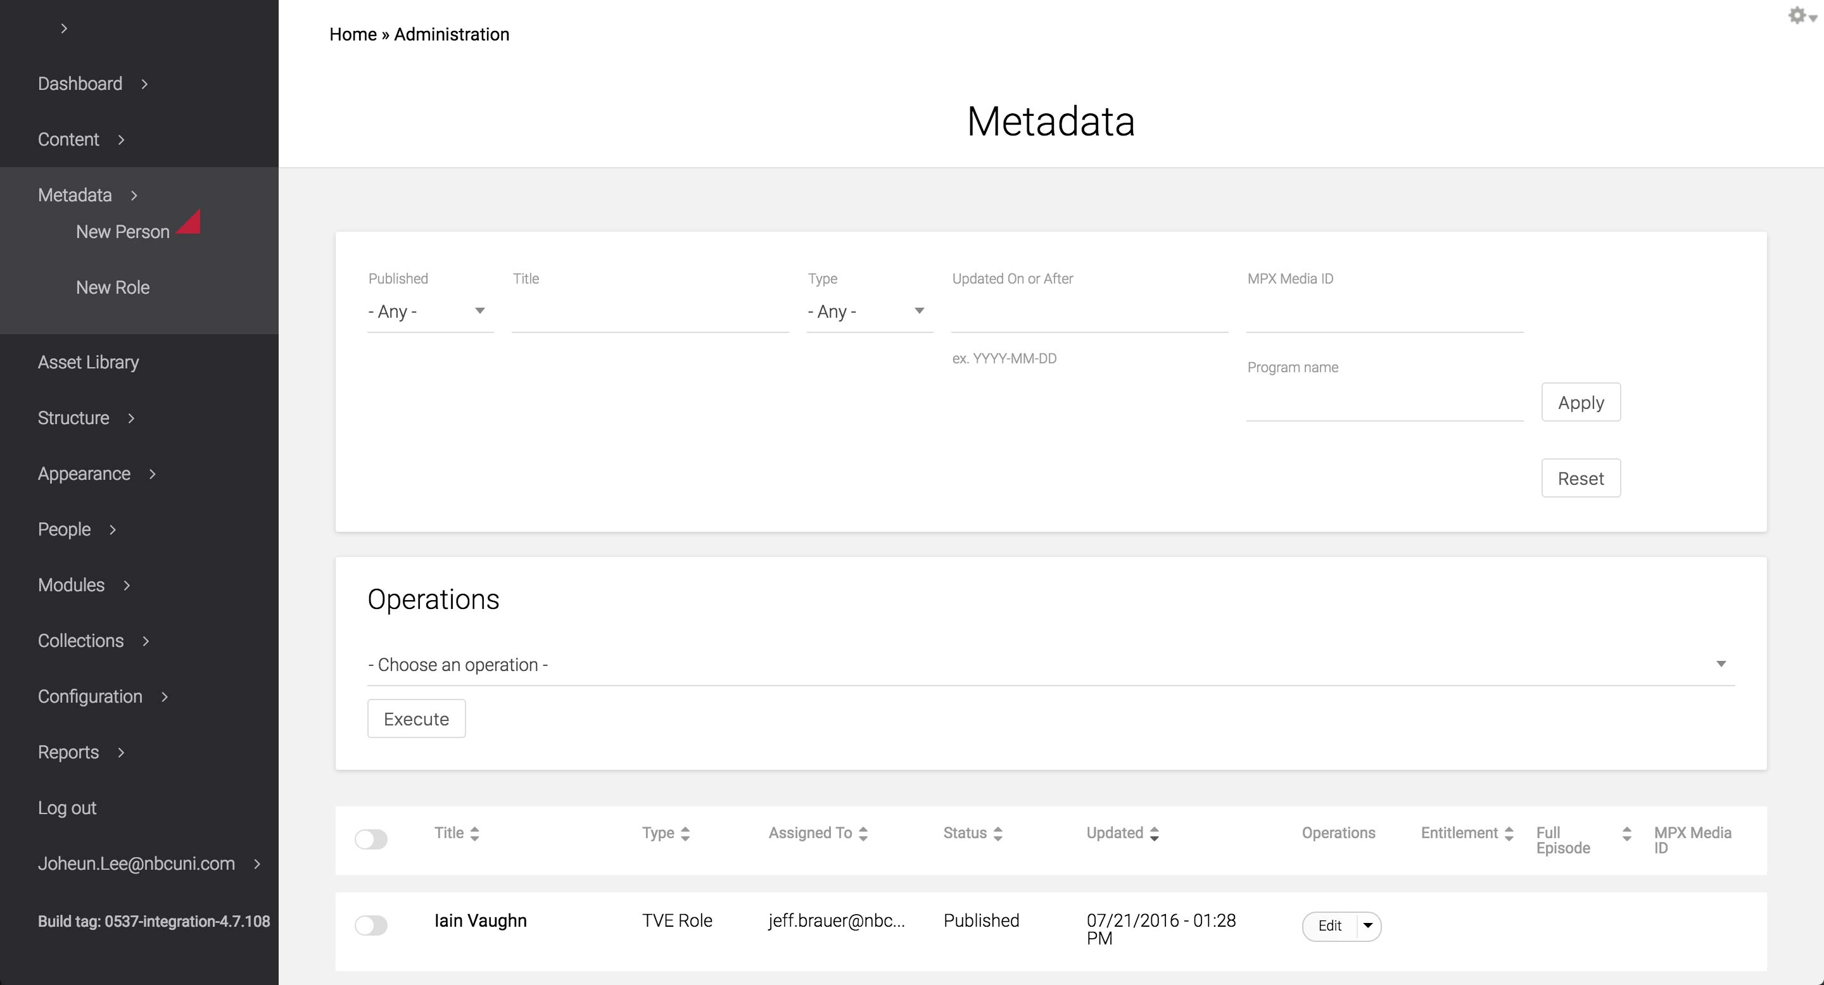Screen dimensions: 1824x985
Task: Sort table by Title column arrows
Action: (x=474, y=834)
